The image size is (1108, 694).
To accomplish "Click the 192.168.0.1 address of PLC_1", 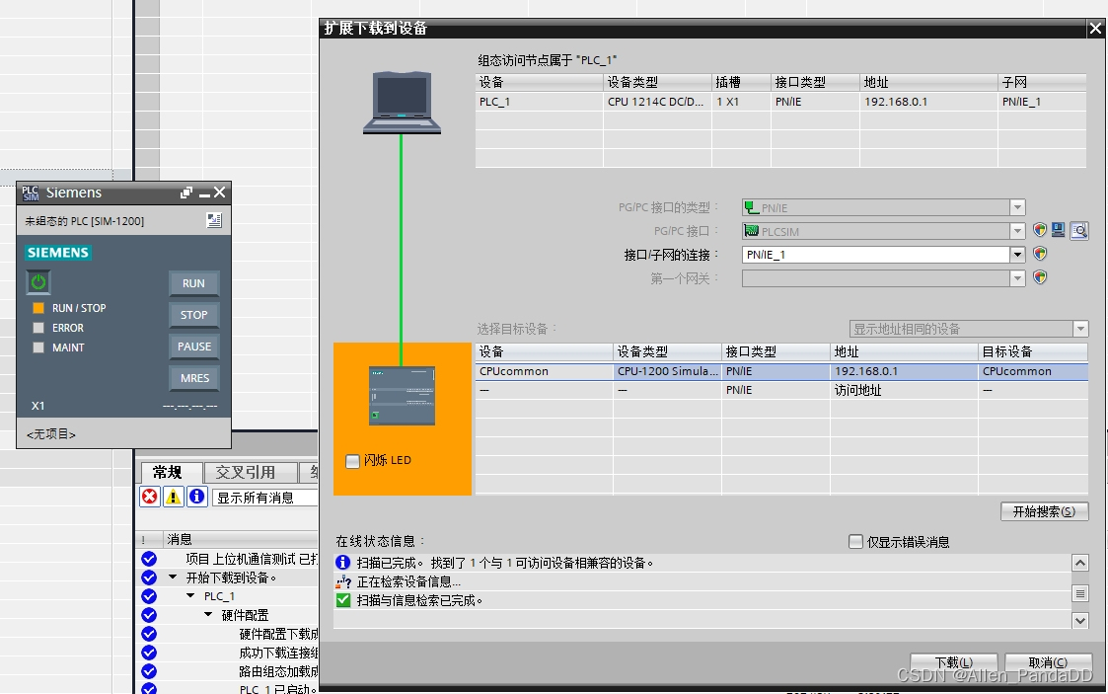I will 895,102.
